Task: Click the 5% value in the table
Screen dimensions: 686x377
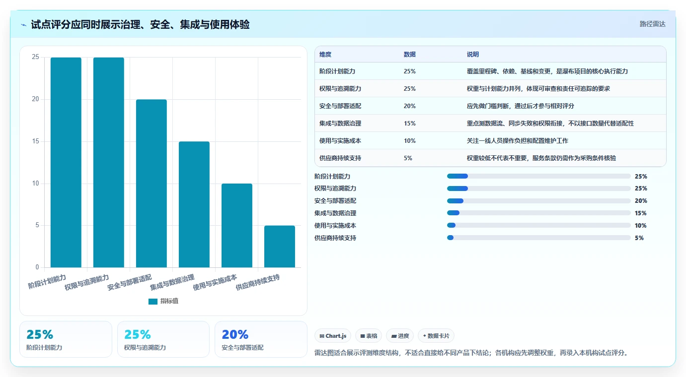Action: click(408, 158)
